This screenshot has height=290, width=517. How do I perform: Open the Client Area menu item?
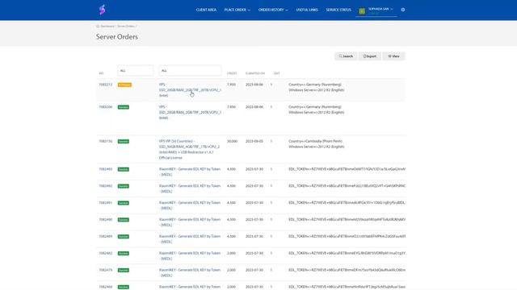206,10
